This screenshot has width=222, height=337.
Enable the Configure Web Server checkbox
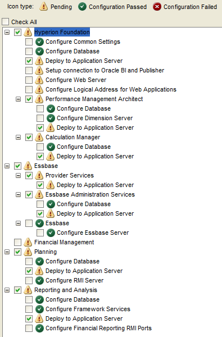pos(29,80)
